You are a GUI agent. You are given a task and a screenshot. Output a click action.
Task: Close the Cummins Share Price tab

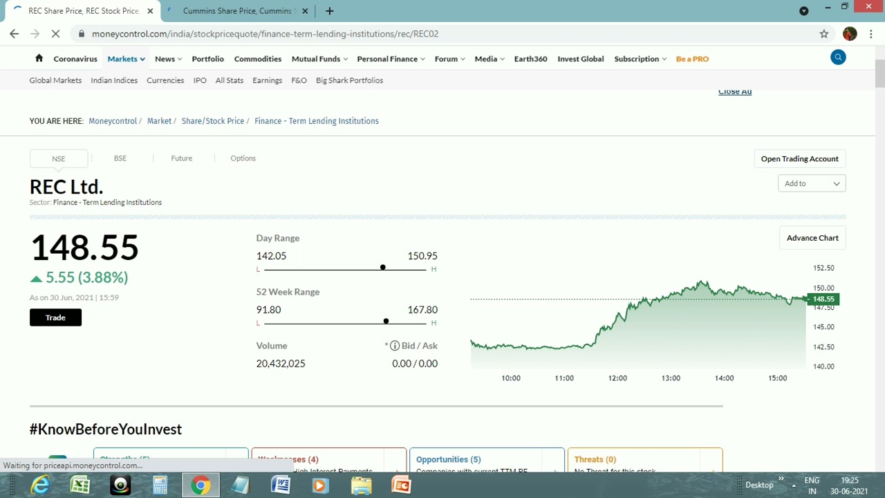305,11
